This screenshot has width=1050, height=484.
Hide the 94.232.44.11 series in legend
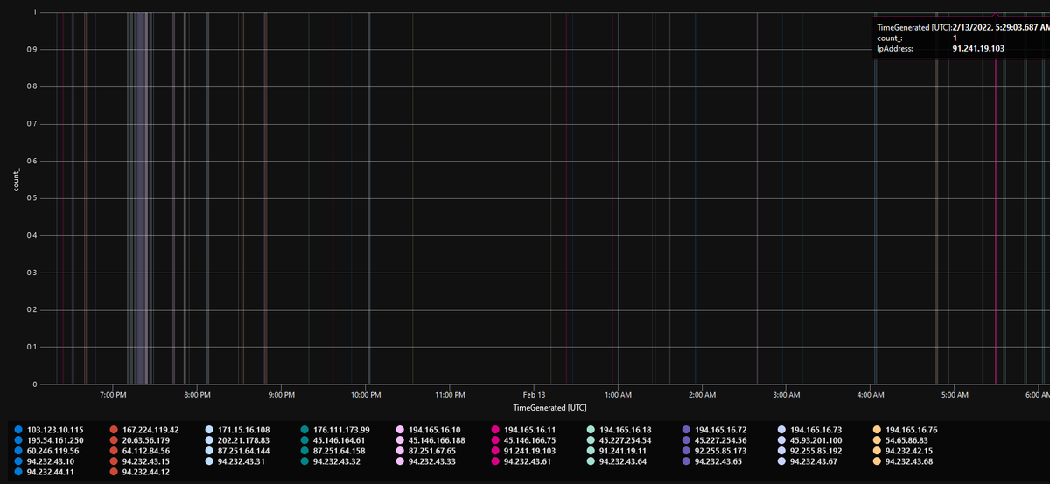tap(45, 472)
